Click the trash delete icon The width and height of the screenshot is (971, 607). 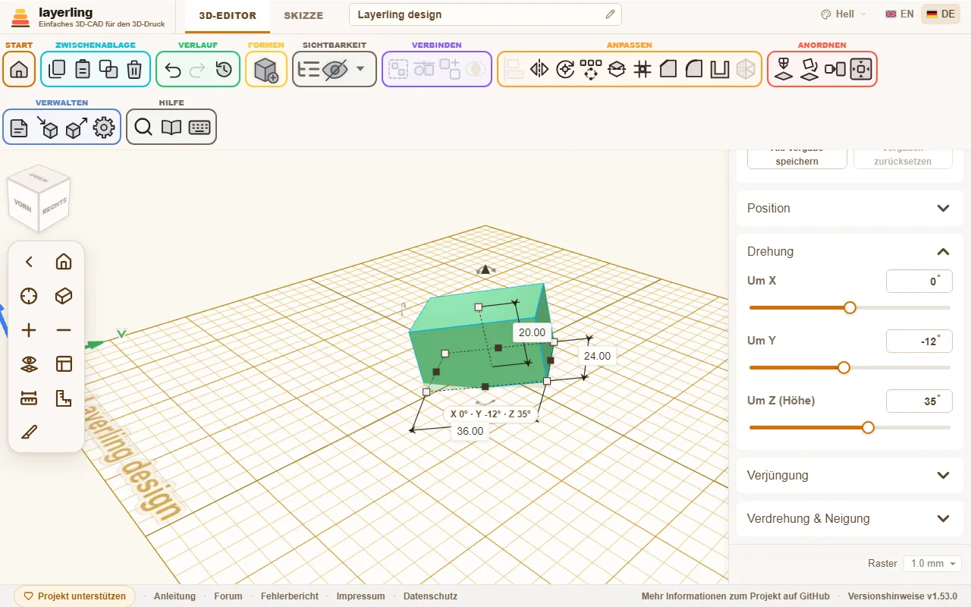click(x=134, y=70)
